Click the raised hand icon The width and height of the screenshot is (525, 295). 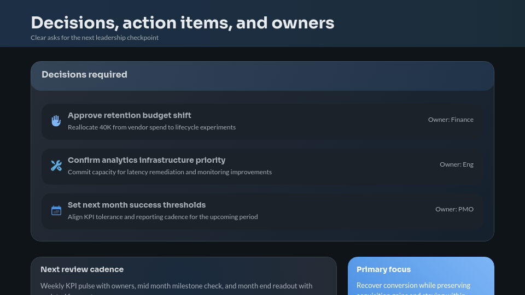point(56,121)
